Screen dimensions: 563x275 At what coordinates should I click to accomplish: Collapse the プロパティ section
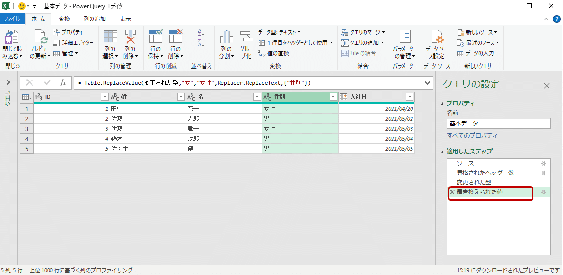(442, 103)
